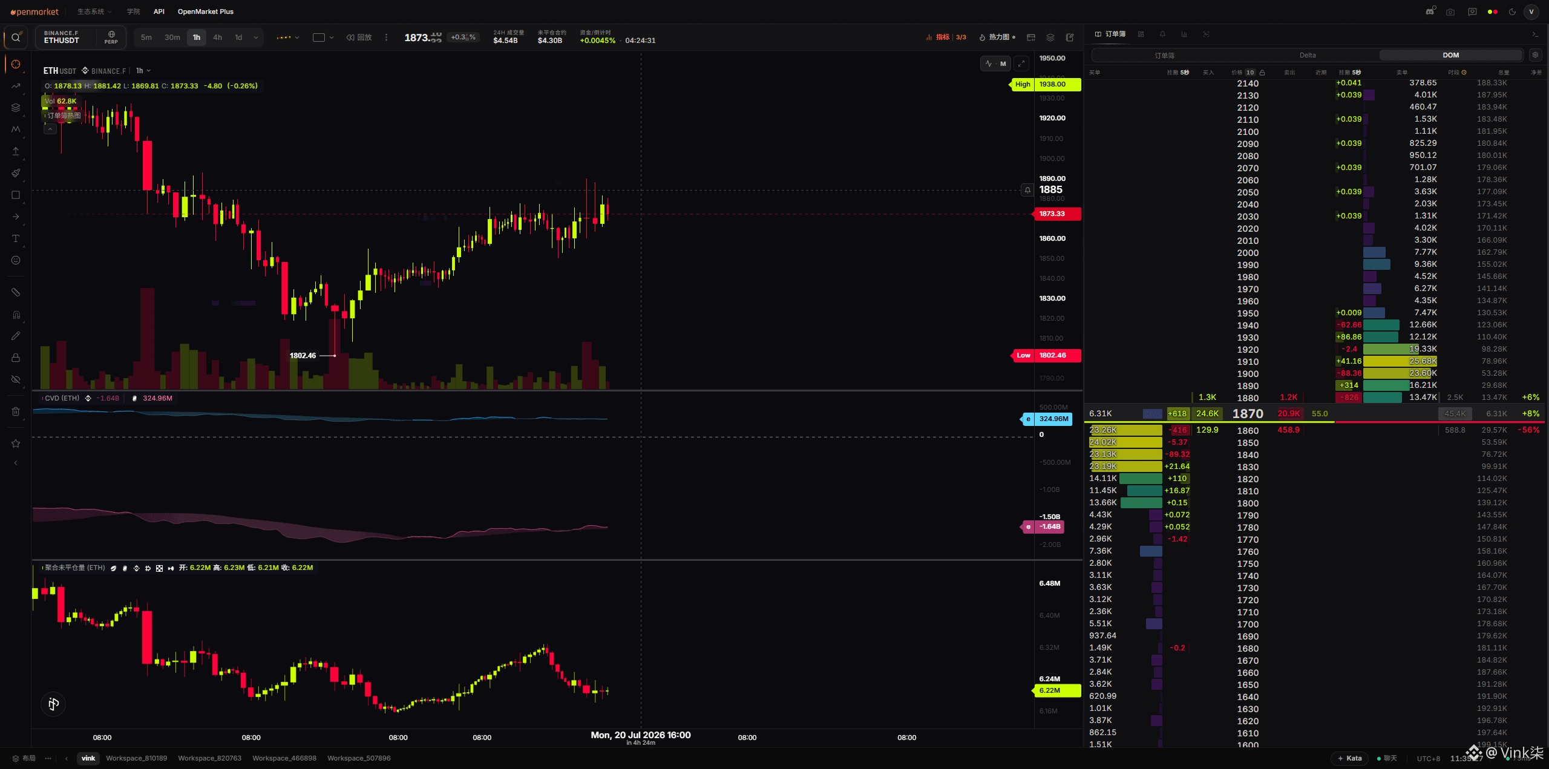
Task: Toggle the 热力图 heatmap
Action: (x=997, y=38)
